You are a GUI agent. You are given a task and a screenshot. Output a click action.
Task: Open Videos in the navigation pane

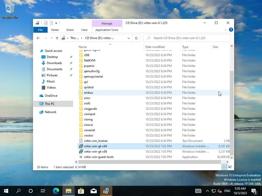(x=51, y=88)
